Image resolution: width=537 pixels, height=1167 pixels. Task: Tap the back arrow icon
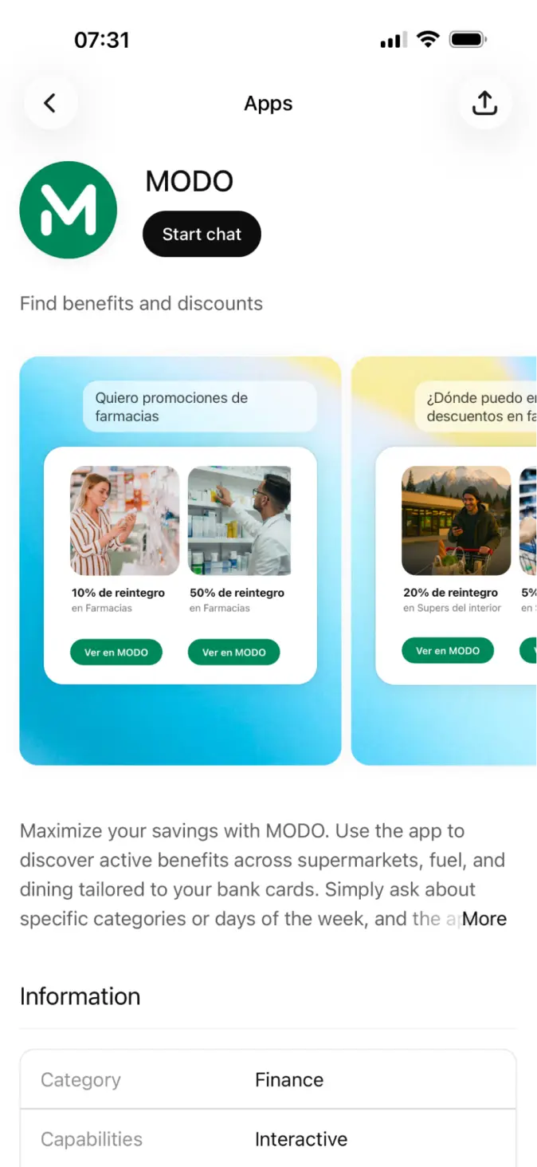point(50,103)
